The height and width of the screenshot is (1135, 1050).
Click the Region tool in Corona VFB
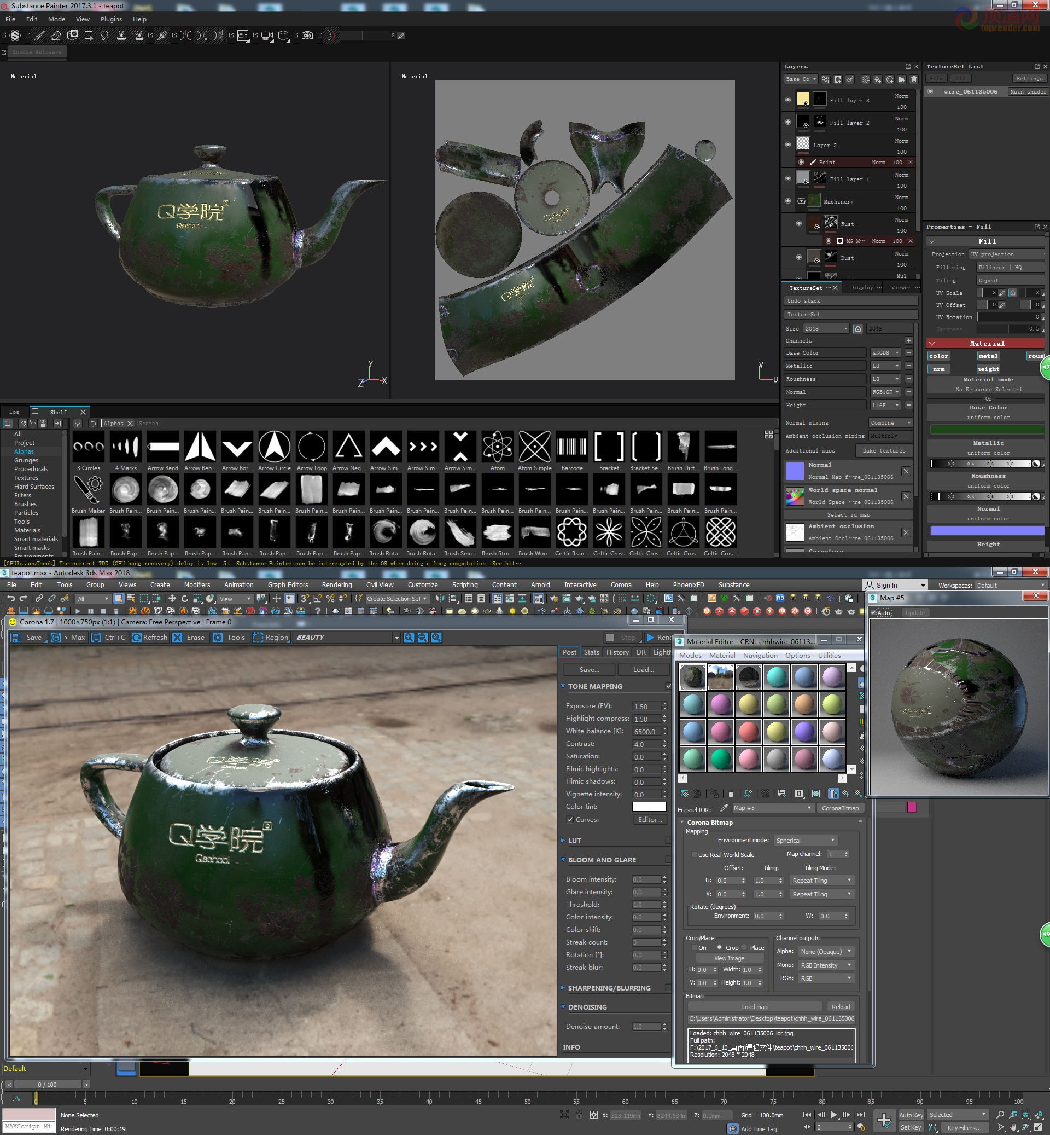click(x=271, y=638)
